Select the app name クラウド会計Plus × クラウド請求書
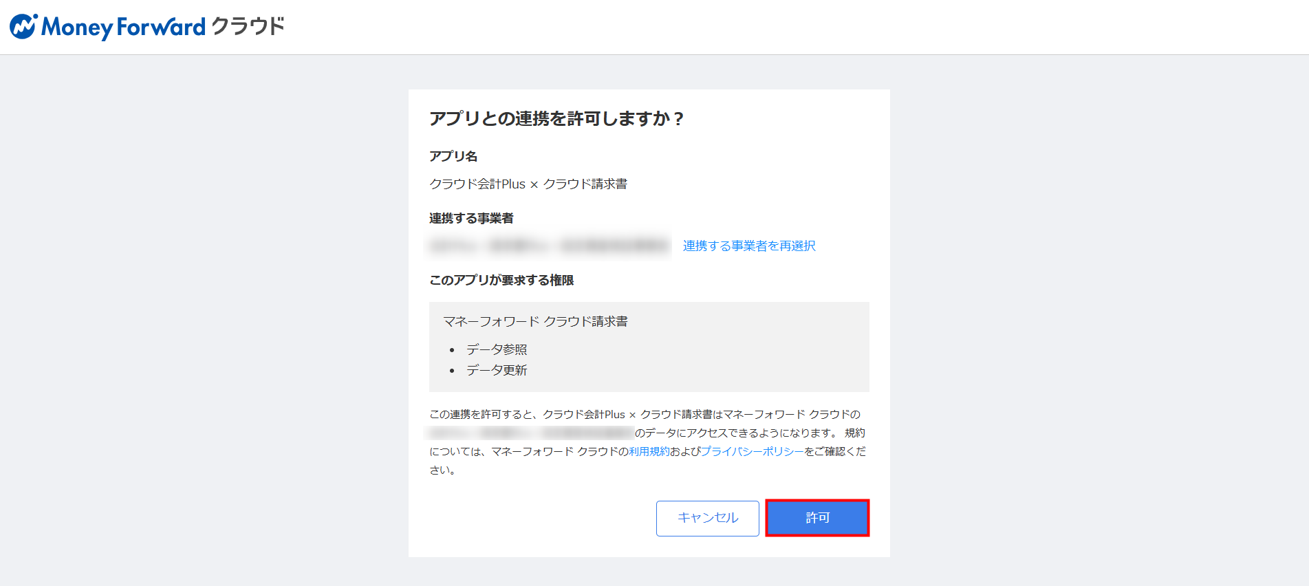This screenshot has height=586, width=1309. pyautogui.click(x=528, y=184)
